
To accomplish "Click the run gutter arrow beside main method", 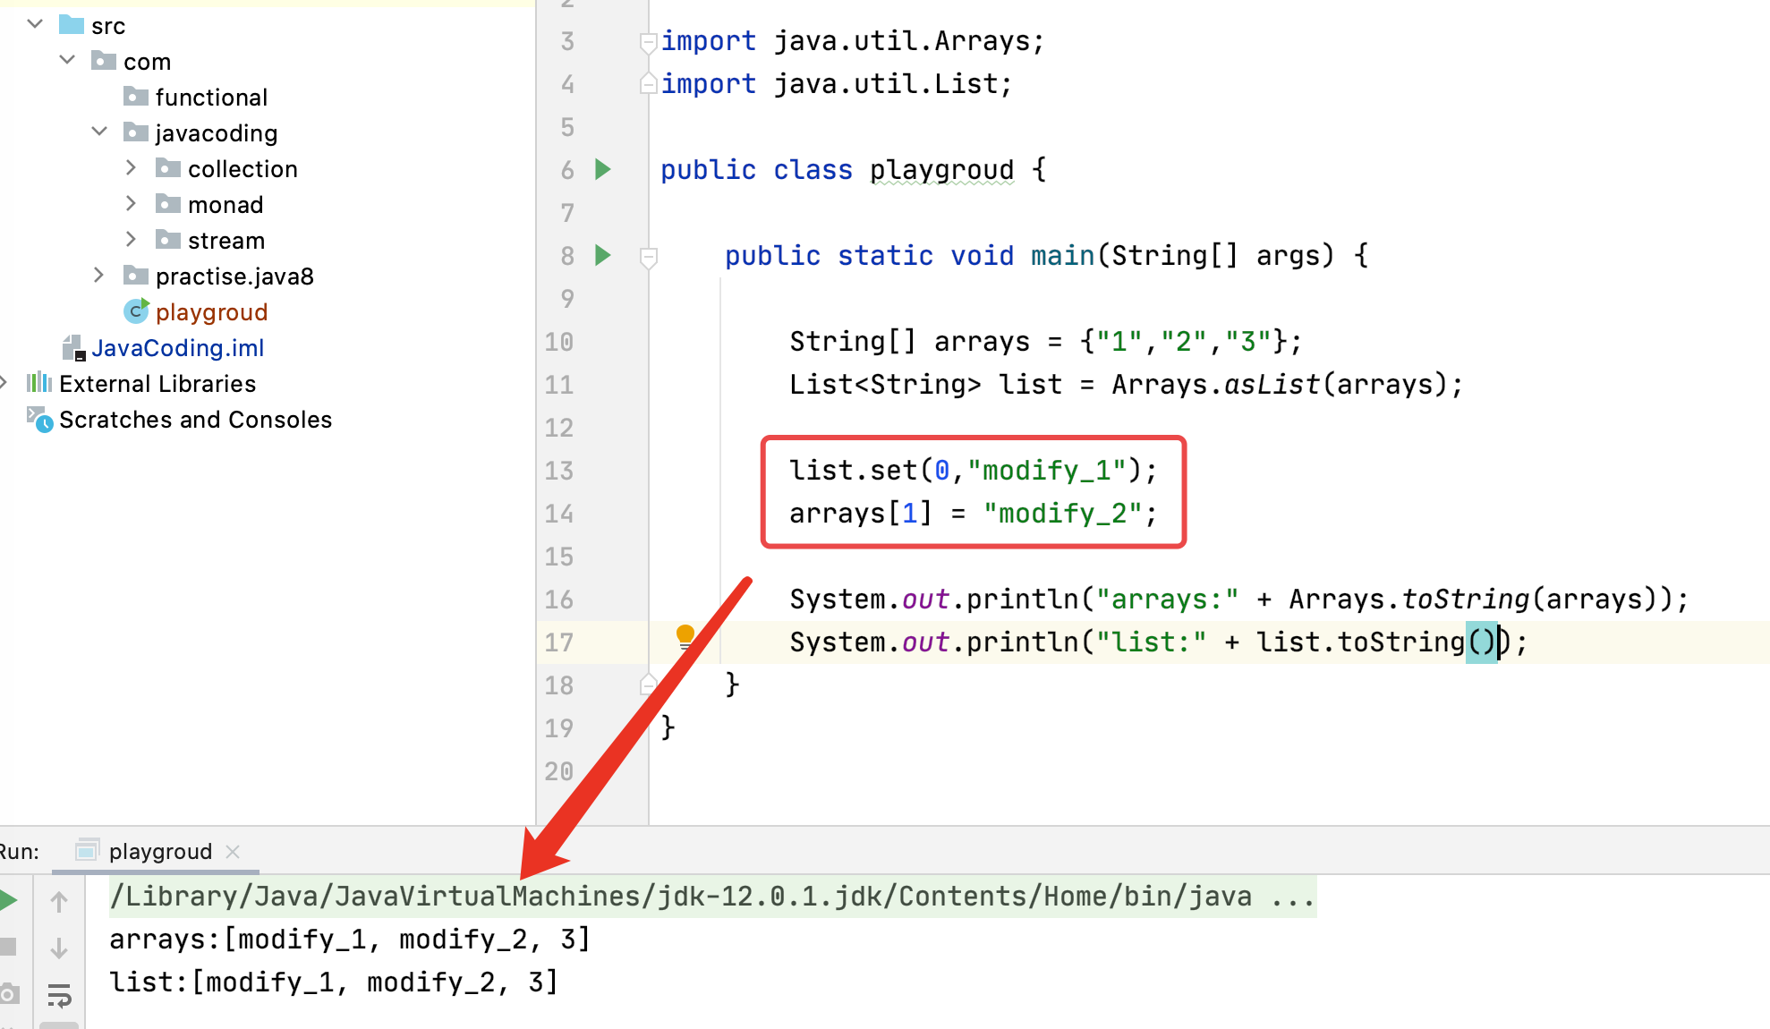I will [603, 255].
